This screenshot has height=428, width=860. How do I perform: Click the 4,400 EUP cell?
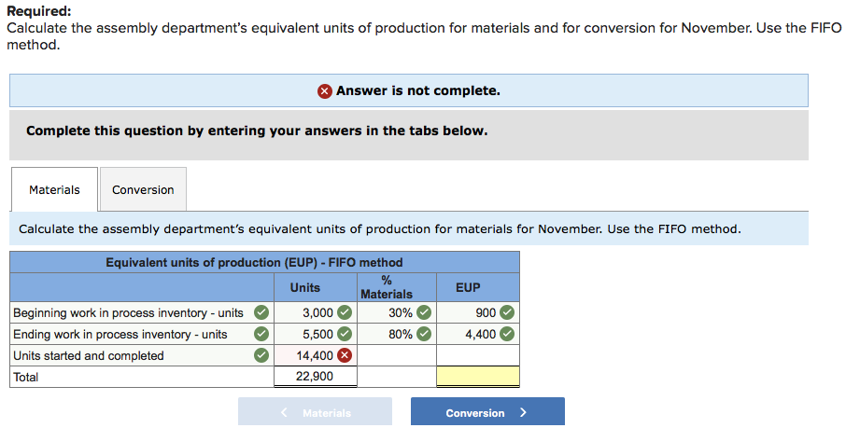pos(478,334)
